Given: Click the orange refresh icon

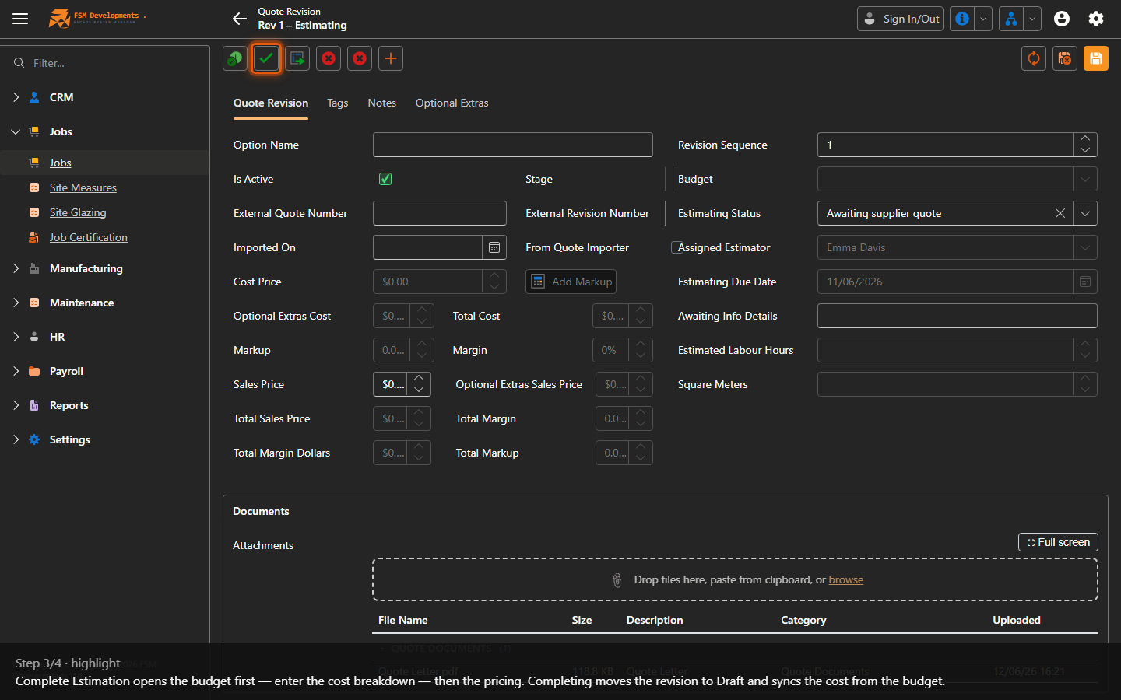Looking at the screenshot, I should click(1034, 58).
